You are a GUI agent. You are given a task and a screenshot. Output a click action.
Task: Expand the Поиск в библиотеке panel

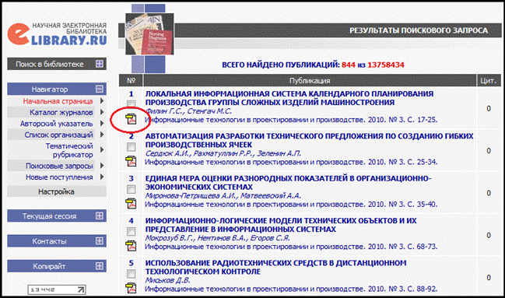100,64
